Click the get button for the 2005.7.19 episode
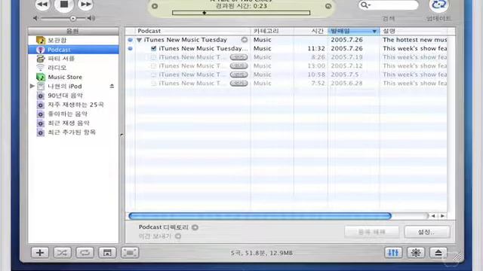This screenshot has width=483, height=271. [x=238, y=57]
